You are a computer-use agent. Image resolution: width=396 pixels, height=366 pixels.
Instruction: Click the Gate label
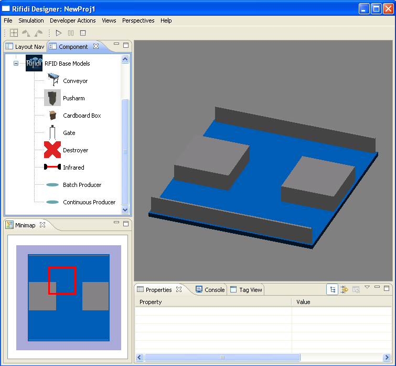click(69, 133)
